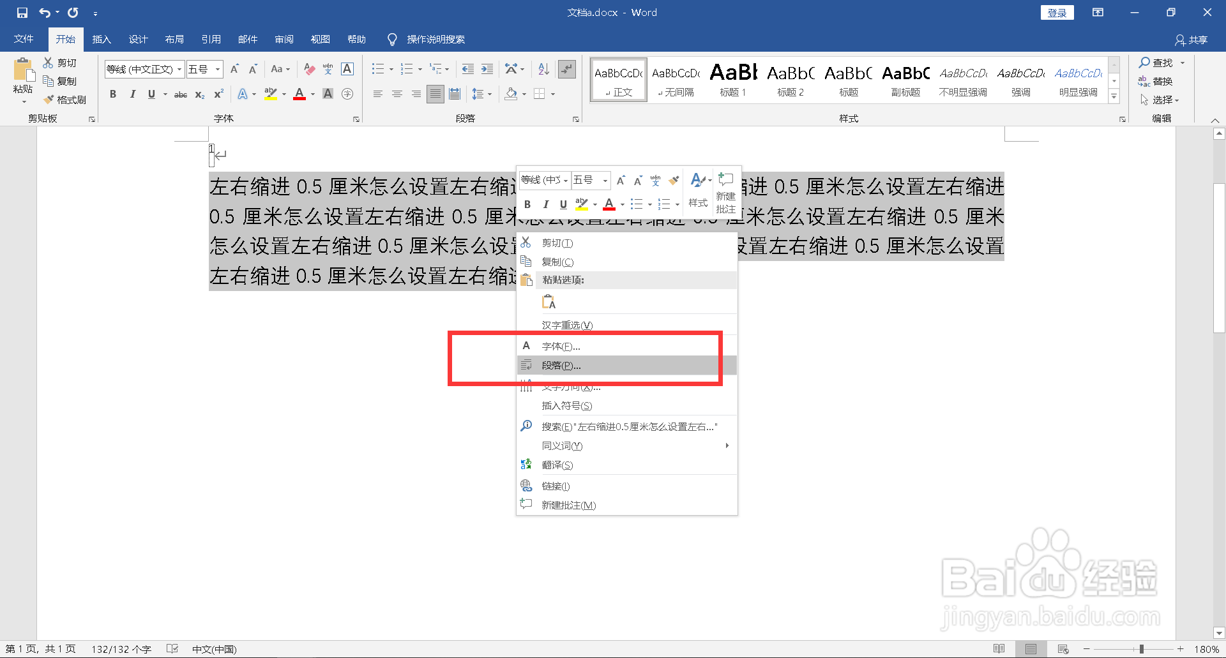Select 翻译(S) in the context menu
1226x658 pixels.
626,465
